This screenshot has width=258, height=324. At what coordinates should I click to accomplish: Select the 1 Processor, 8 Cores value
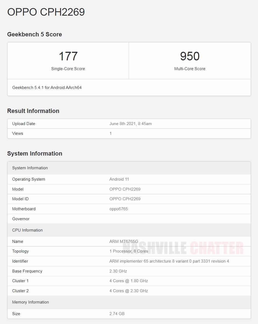(x=129, y=251)
